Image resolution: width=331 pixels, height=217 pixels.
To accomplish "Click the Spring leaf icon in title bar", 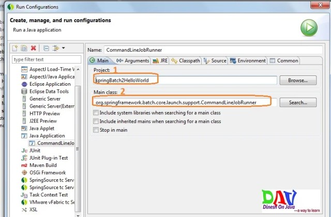I will [x=10, y=7].
